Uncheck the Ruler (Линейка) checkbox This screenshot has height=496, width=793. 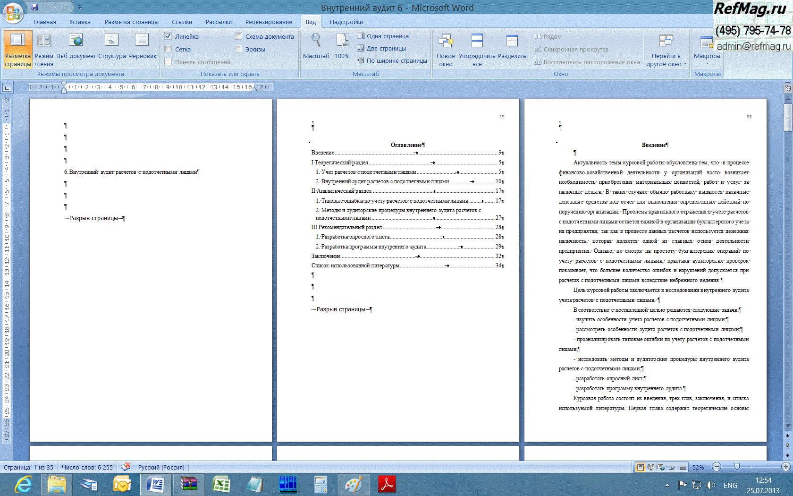[x=168, y=36]
